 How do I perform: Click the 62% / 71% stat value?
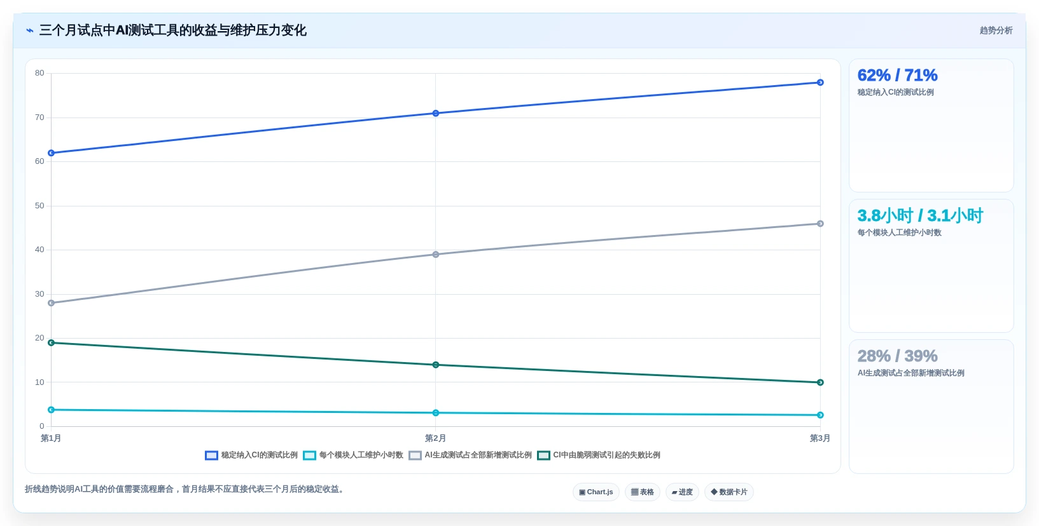point(897,76)
